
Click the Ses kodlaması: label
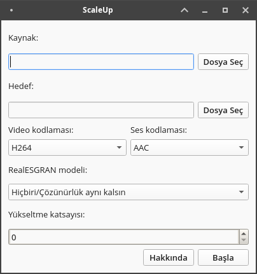point(158,130)
